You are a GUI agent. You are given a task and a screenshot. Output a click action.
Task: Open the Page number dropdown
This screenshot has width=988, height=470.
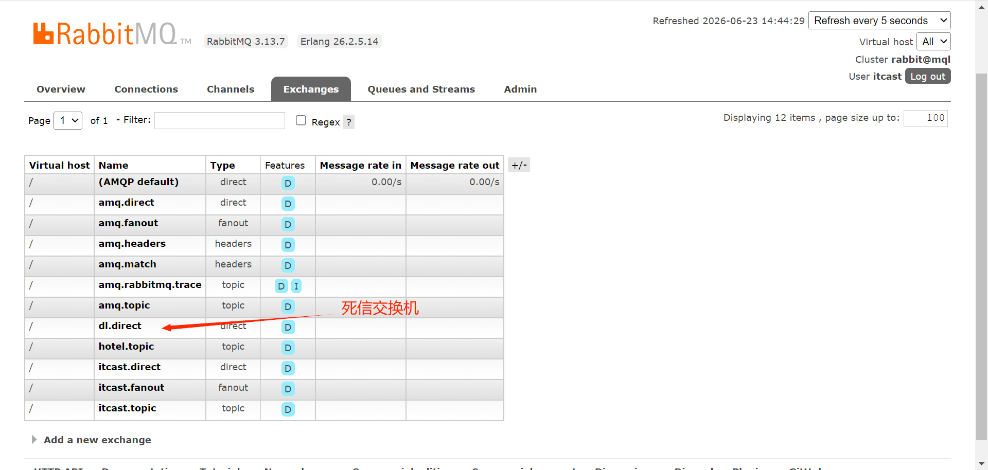pyautogui.click(x=68, y=120)
